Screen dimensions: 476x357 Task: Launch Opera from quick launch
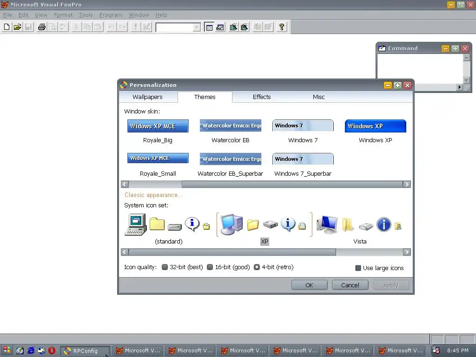pos(52,350)
